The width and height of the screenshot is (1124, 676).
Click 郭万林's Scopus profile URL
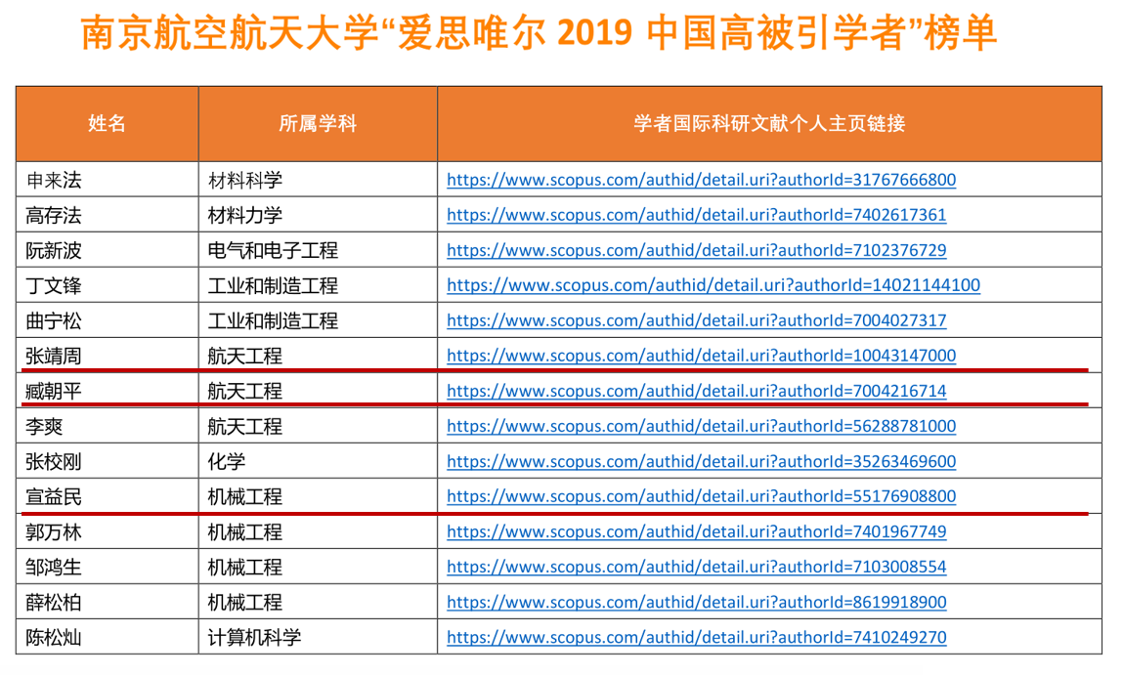coord(696,531)
